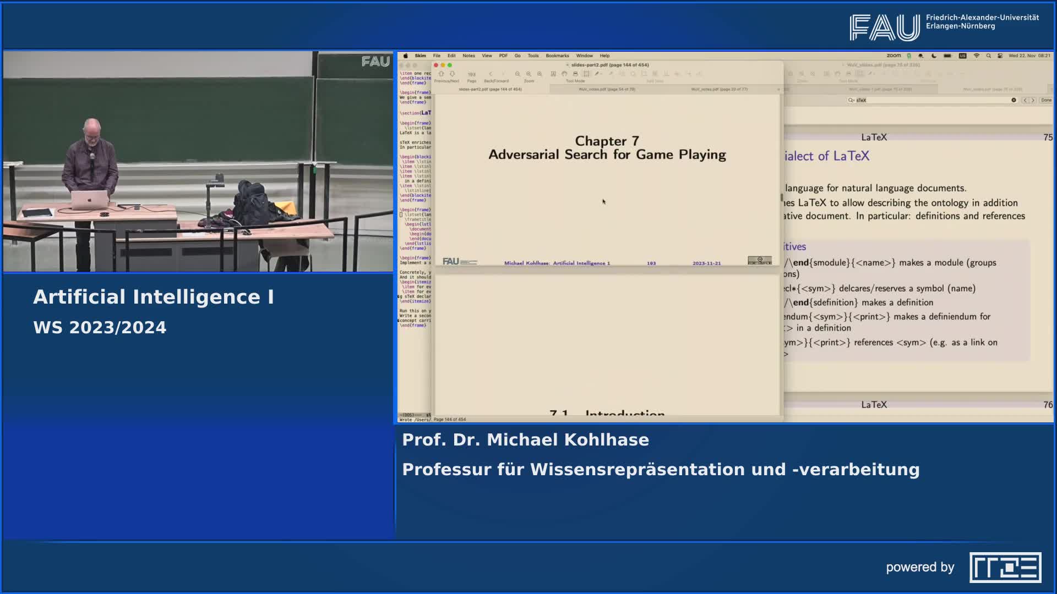Image resolution: width=1057 pixels, height=594 pixels.
Task: Select the Text Note tool in Tool Mode
Action: click(553, 73)
